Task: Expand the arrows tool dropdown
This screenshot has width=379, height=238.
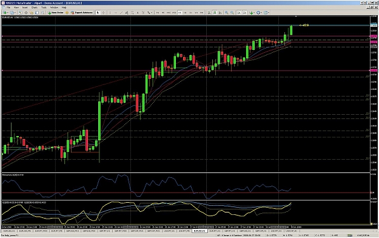Action: pos(152,13)
